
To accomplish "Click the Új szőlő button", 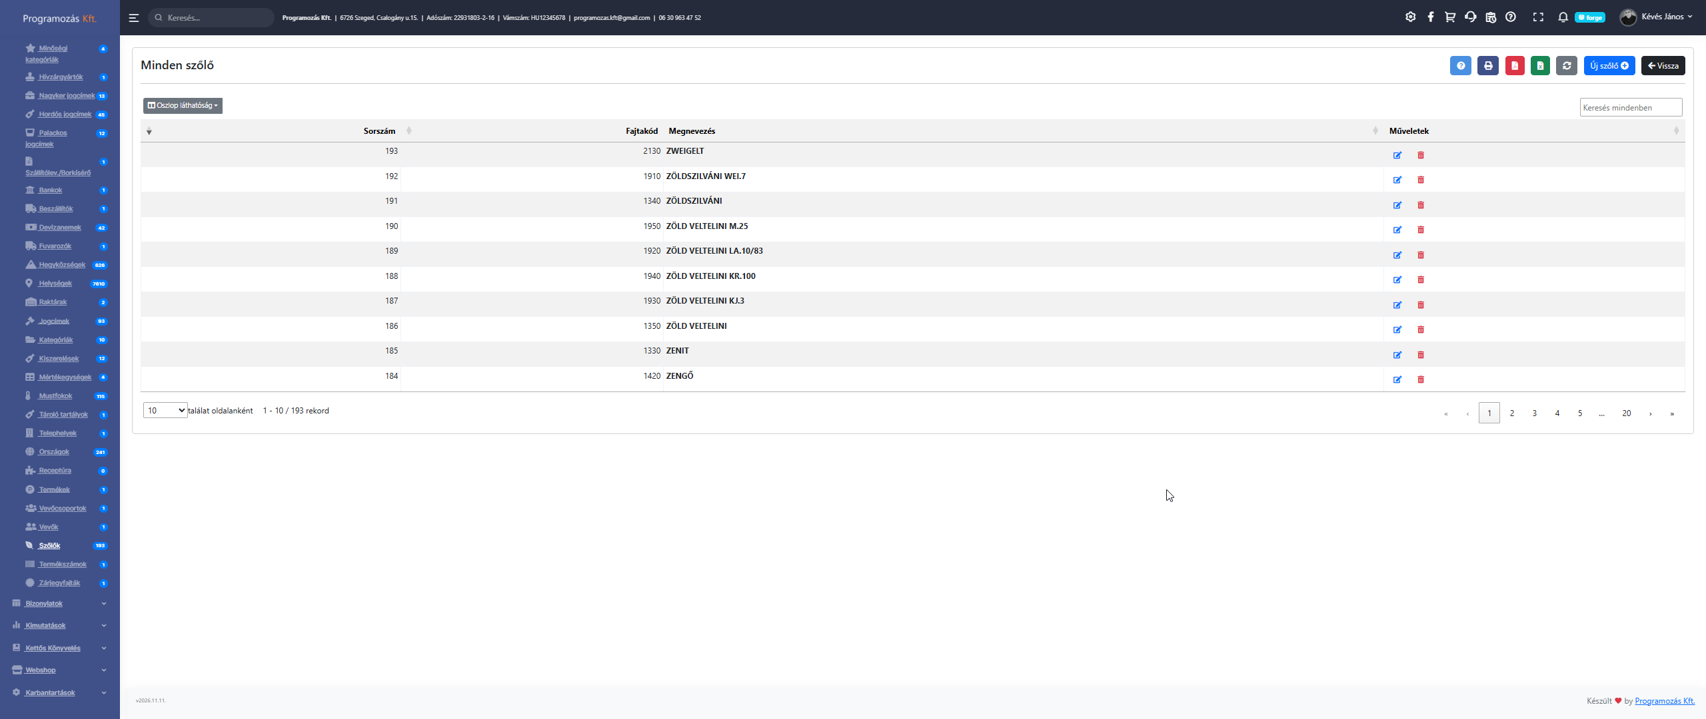I will coord(1609,66).
